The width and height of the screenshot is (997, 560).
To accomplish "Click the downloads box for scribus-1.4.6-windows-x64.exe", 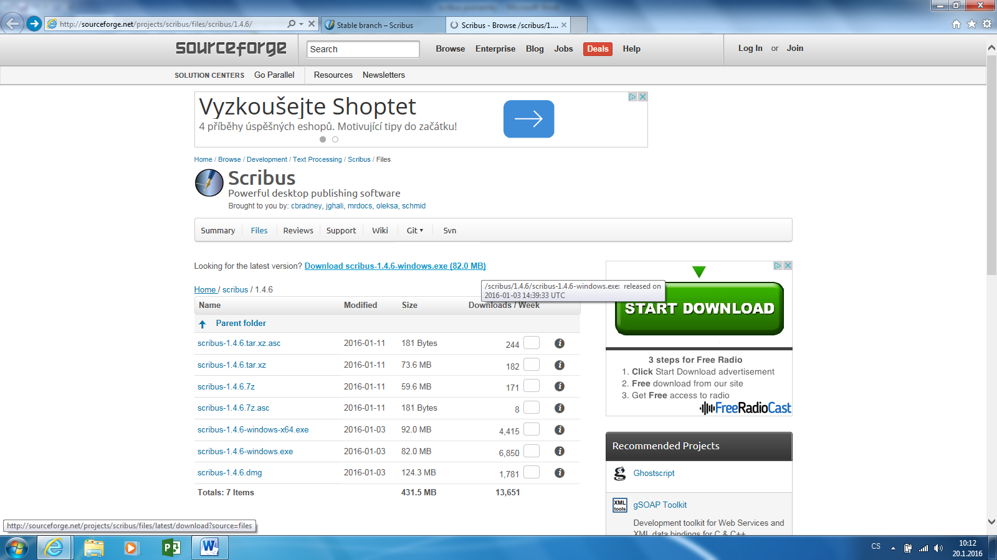I will pos(532,429).
